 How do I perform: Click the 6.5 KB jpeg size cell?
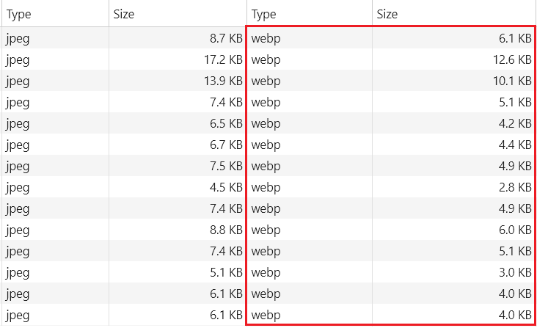click(178, 123)
